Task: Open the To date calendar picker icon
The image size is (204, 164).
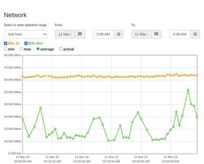Action: point(156,34)
